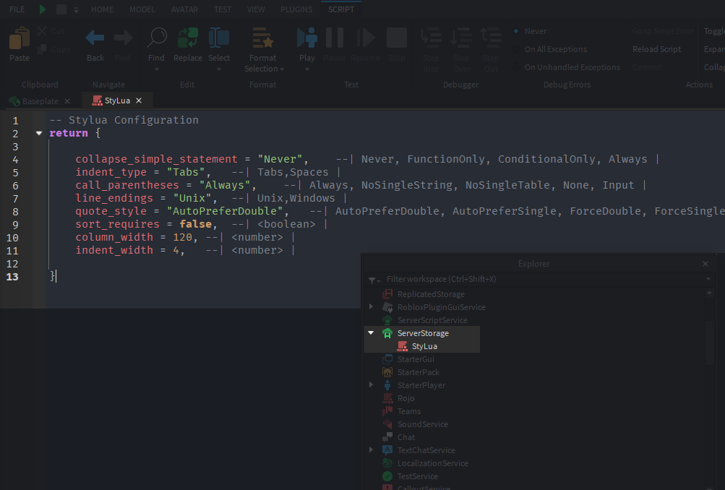Click the Collapse action in the Script ribbon
Screen dimensions: 725x490
tap(715, 66)
